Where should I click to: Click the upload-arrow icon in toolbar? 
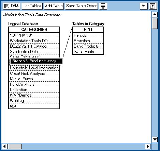pyautogui.click(x=153, y=6)
